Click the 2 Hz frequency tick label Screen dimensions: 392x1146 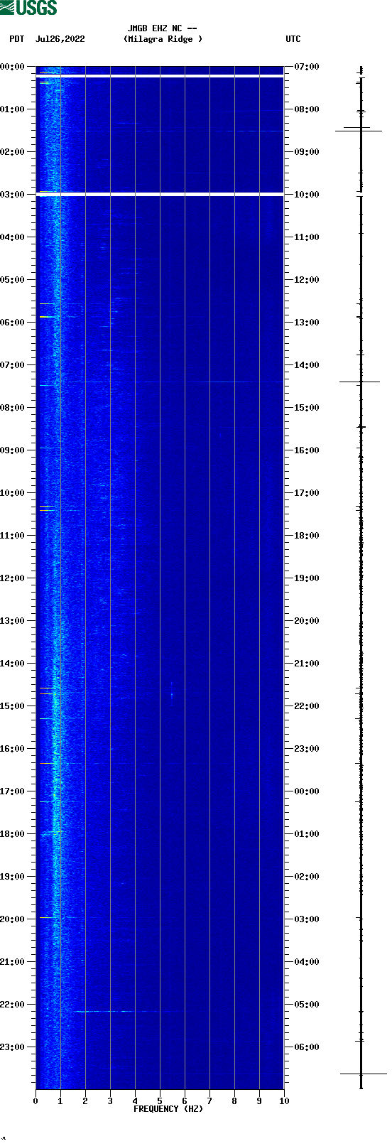85,1101
